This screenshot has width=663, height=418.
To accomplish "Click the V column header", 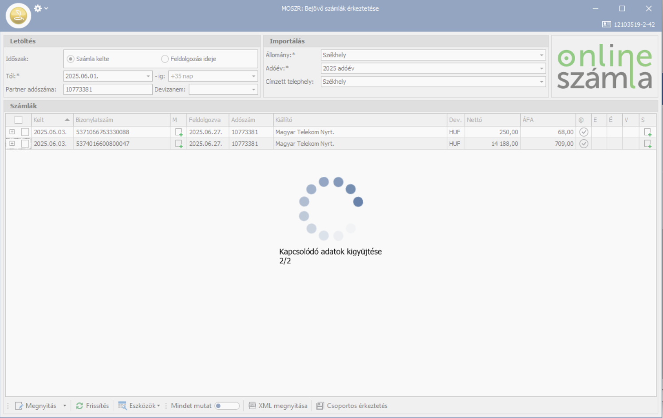I will point(630,120).
